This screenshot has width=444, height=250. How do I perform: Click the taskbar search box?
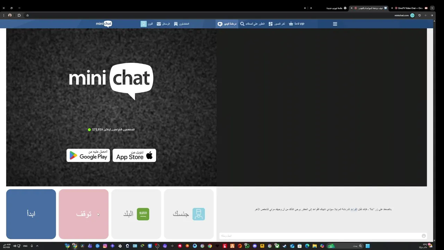point(345,246)
